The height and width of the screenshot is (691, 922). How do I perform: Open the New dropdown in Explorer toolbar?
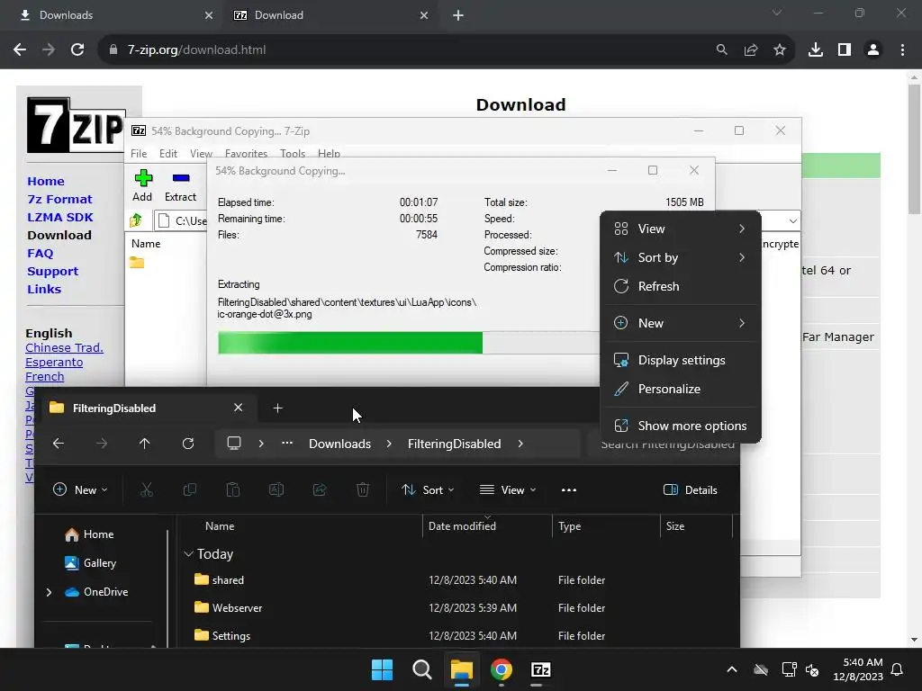pos(80,490)
